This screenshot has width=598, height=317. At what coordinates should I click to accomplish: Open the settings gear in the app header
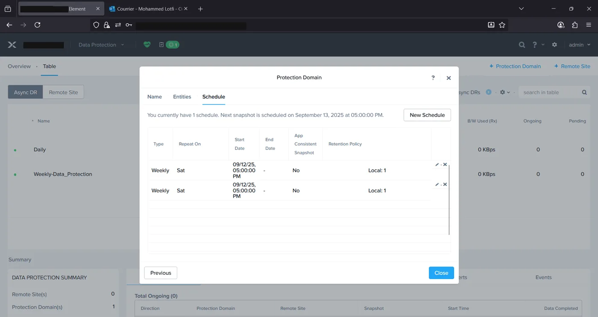pos(554,45)
